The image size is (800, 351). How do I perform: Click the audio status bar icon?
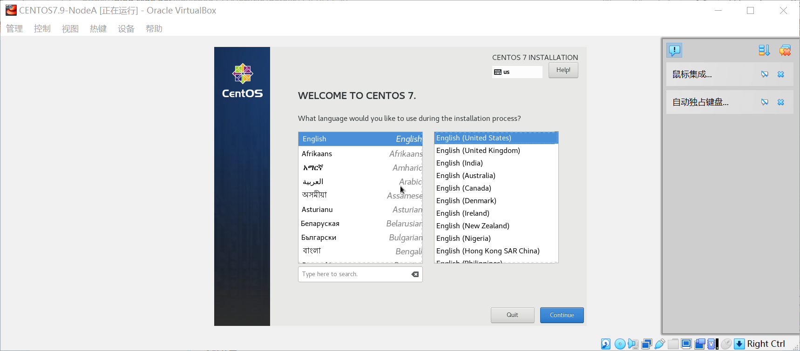click(x=633, y=344)
